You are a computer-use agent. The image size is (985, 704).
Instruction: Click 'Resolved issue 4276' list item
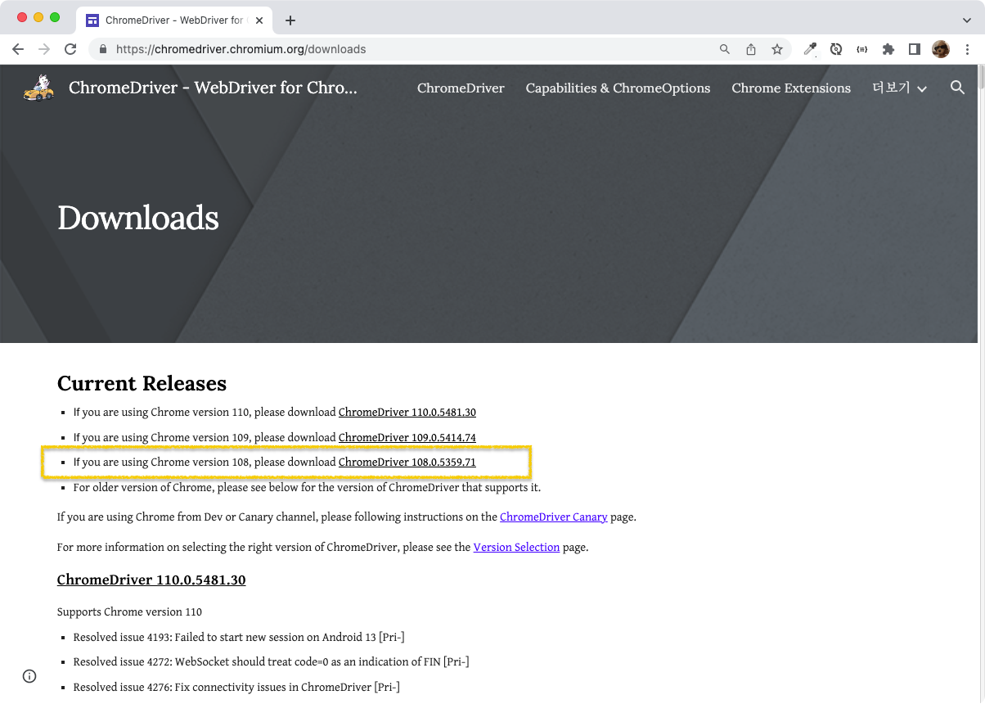[x=236, y=688]
